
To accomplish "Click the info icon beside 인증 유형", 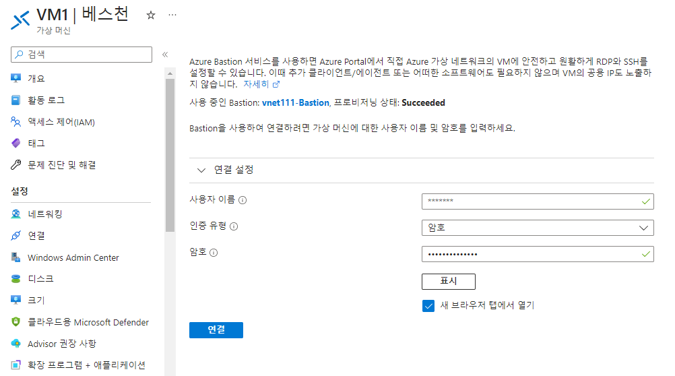I will point(234,226).
